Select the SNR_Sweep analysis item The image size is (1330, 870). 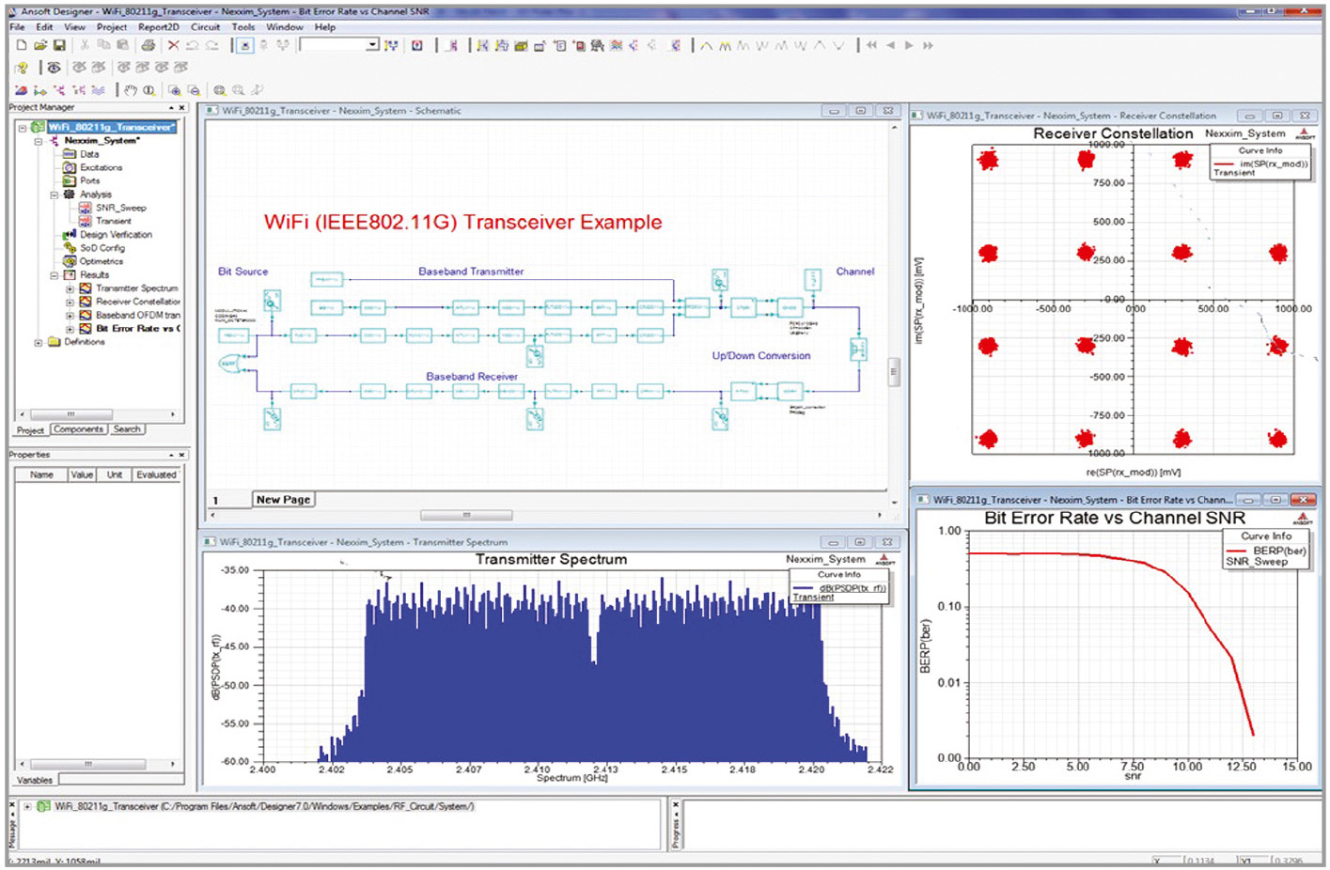tap(120, 208)
